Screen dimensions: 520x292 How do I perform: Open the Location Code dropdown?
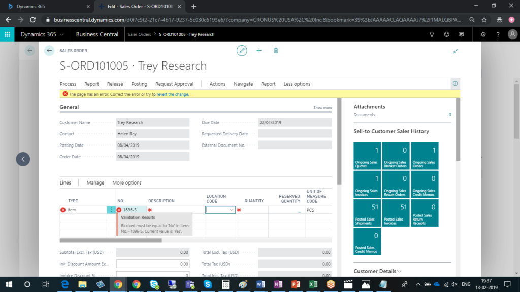(232, 210)
